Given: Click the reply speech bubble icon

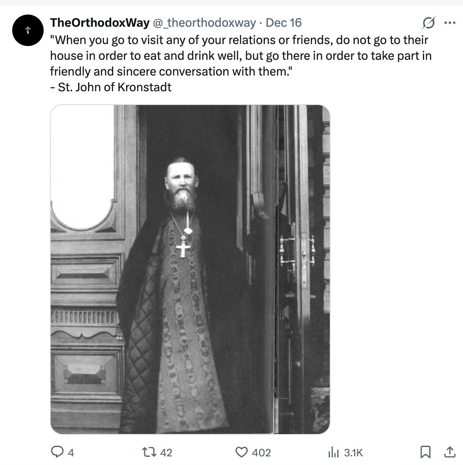Looking at the screenshot, I should 57,452.
